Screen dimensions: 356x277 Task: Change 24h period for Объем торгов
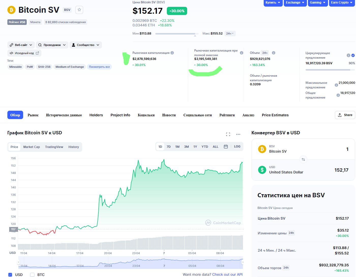pos(286,268)
